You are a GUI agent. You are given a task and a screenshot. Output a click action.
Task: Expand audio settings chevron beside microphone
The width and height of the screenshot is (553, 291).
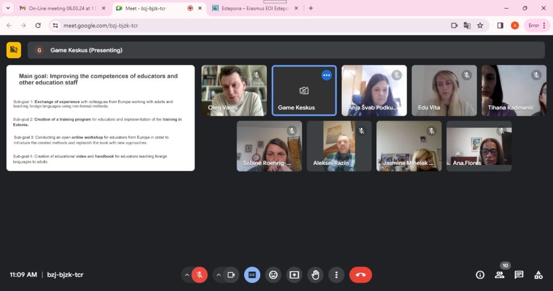coord(187,275)
